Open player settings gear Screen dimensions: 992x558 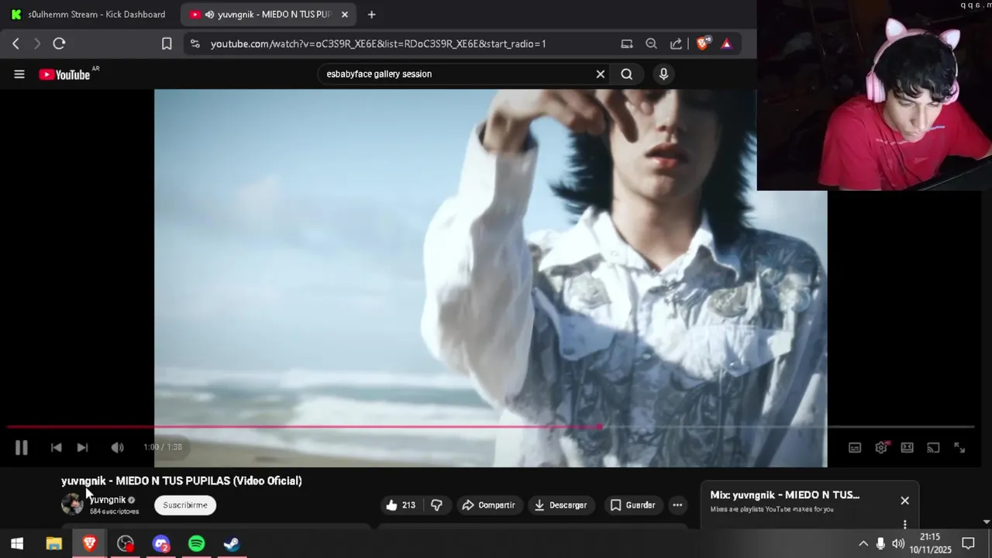pos(881,447)
